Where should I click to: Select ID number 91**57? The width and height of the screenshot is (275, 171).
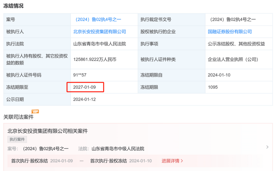click(80, 75)
